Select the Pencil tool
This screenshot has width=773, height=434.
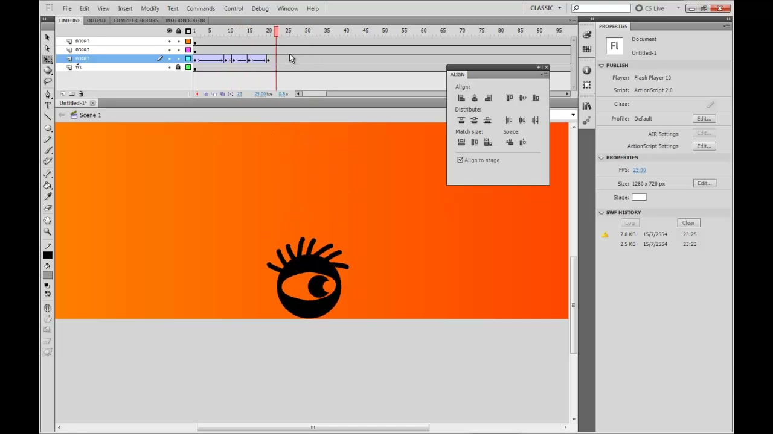[x=48, y=139]
